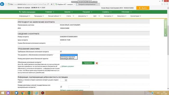Click the help icon in the system tray
169x95 pixels.
152,93
